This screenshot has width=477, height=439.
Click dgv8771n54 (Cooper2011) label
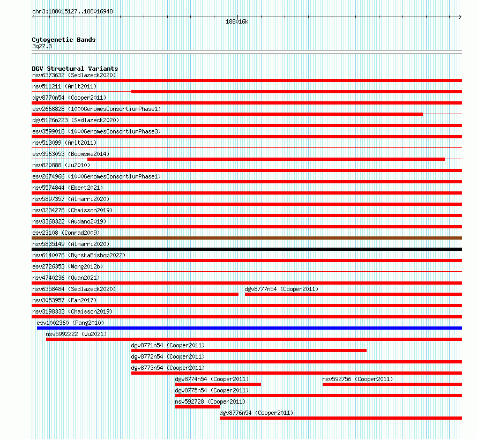[168, 345]
